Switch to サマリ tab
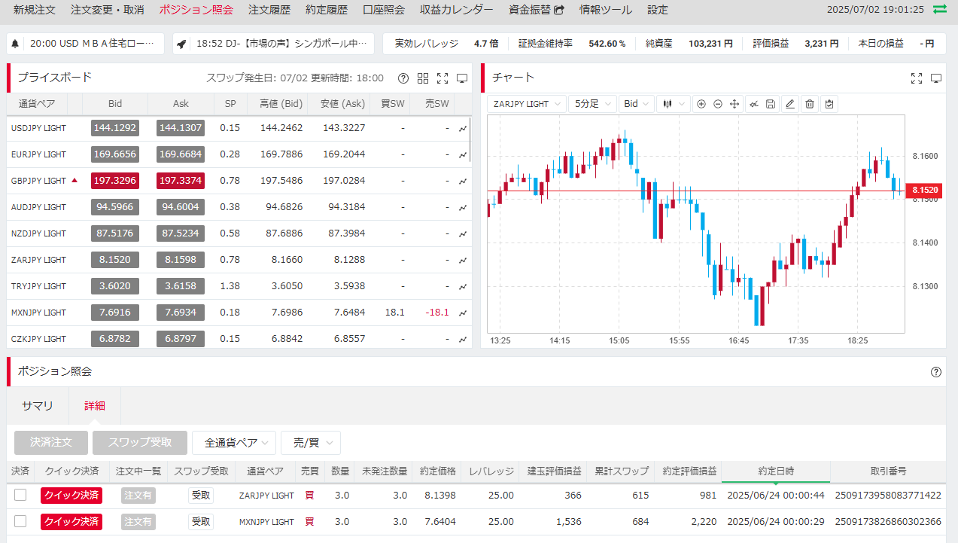The image size is (958, 543). (x=38, y=406)
